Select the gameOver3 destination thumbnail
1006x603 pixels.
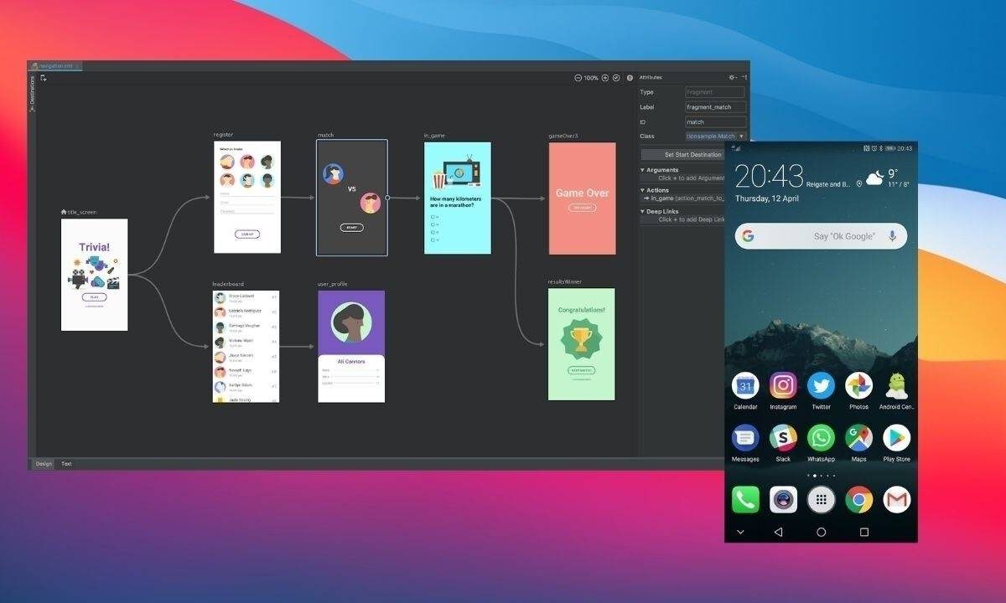point(582,198)
